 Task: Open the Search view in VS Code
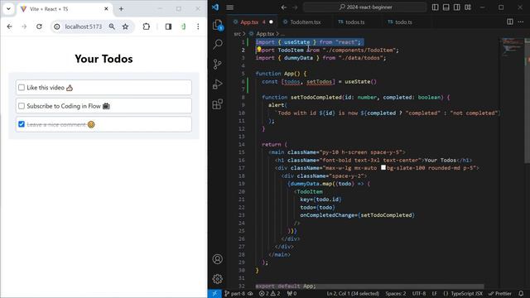point(218,44)
